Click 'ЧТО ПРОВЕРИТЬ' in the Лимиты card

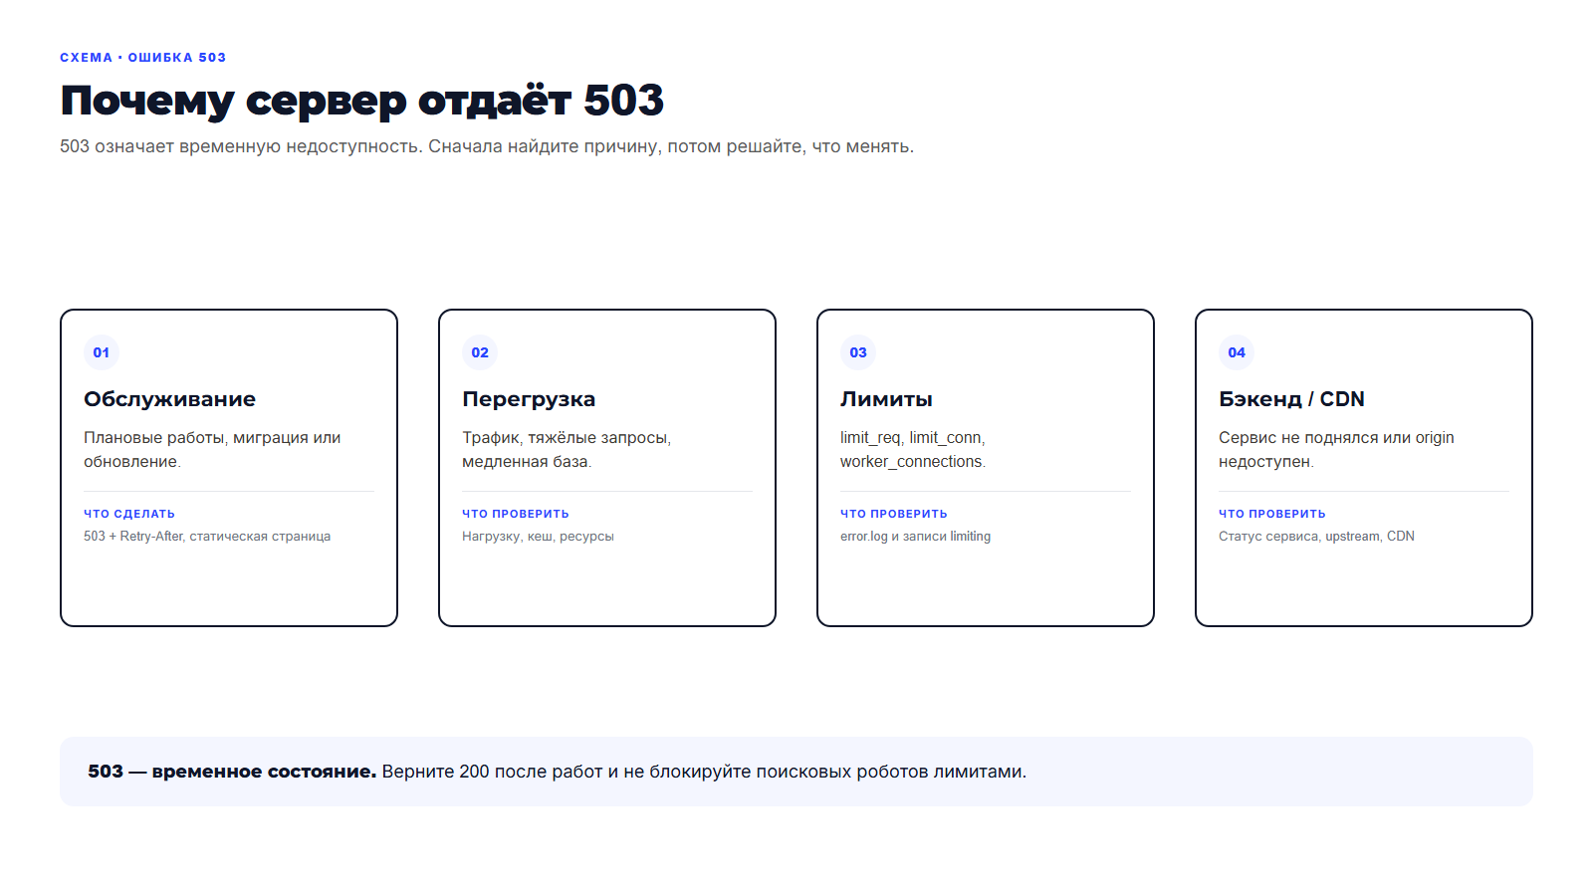(894, 514)
